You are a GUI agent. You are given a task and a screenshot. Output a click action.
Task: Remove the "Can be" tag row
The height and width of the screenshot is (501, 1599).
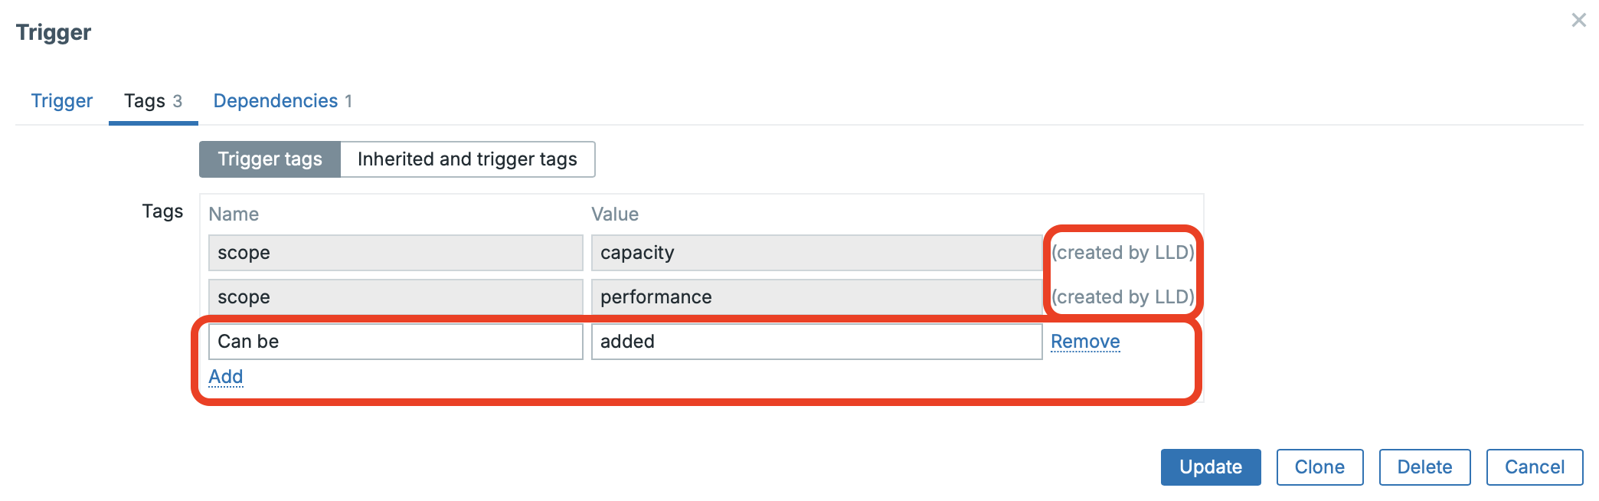(x=1085, y=342)
